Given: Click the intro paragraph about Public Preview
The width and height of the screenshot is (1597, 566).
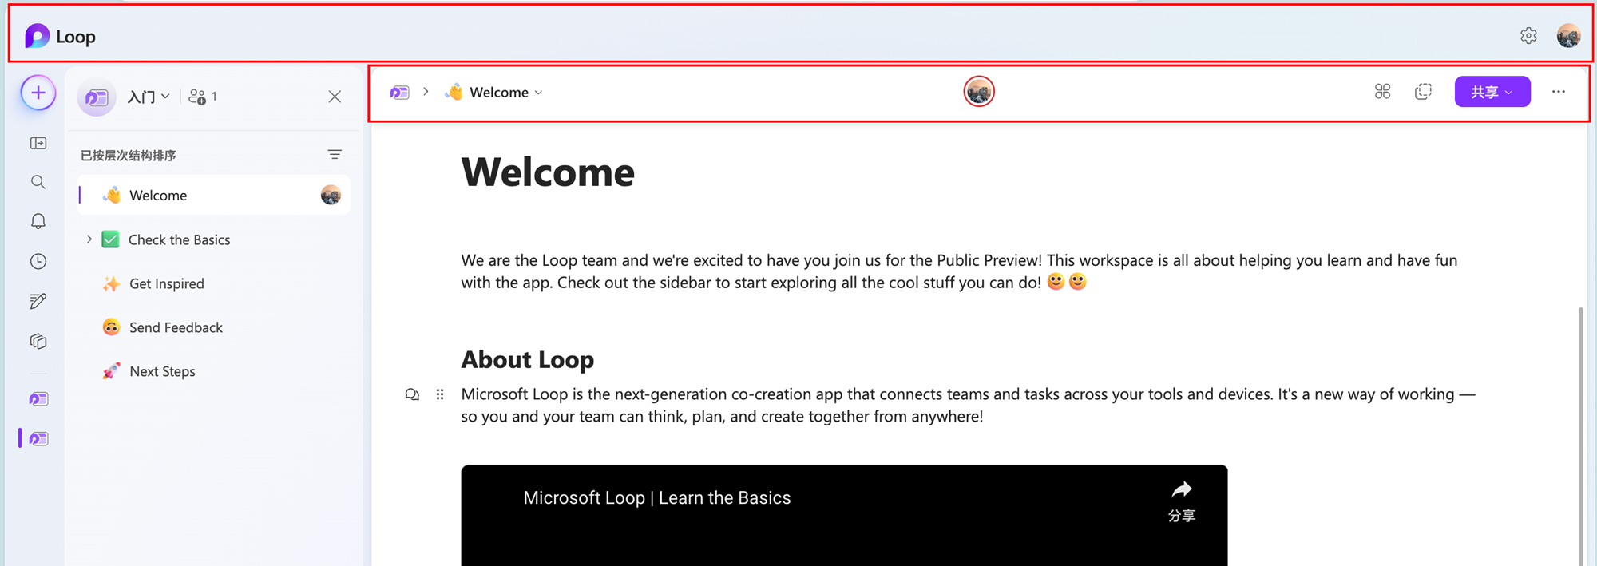Looking at the screenshot, I should [x=959, y=271].
